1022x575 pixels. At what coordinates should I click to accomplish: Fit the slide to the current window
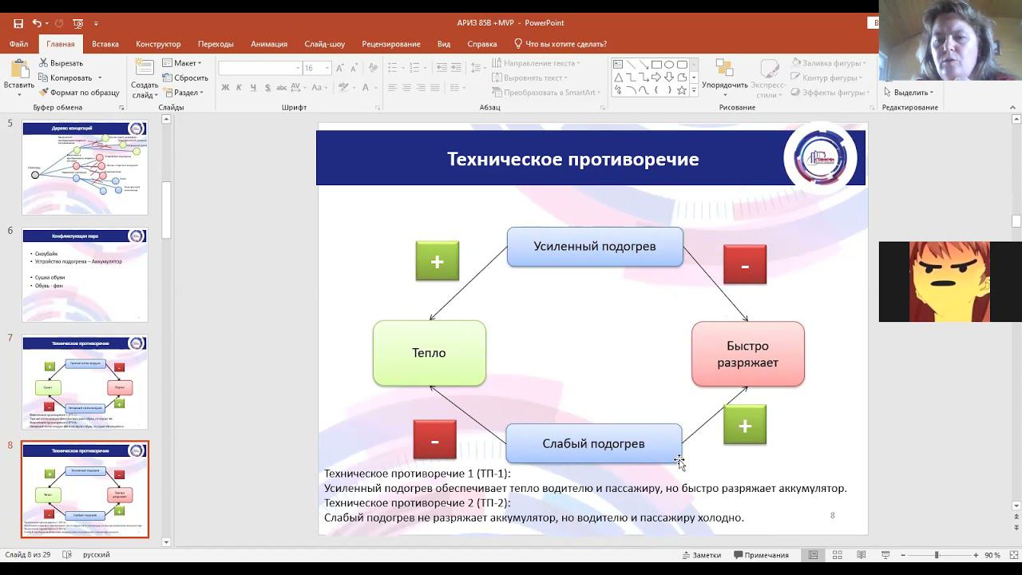(x=1013, y=555)
